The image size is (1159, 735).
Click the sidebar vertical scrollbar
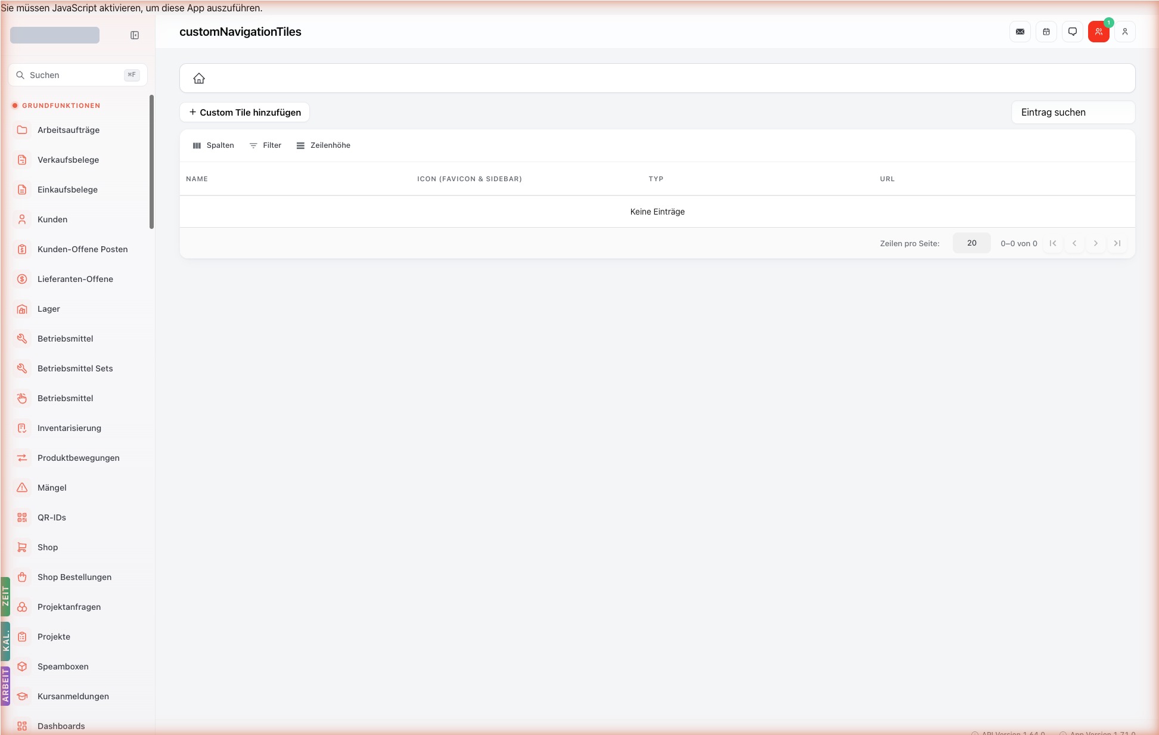151,162
